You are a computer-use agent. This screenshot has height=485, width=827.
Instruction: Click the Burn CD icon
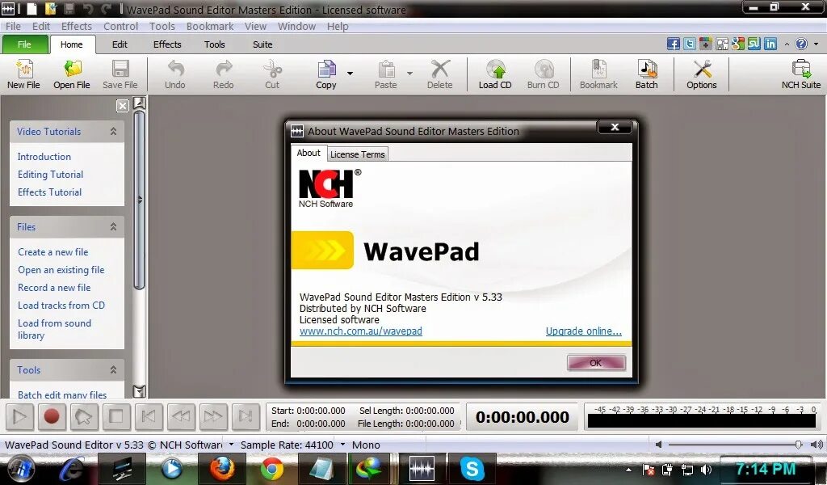click(x=544, y=70)
